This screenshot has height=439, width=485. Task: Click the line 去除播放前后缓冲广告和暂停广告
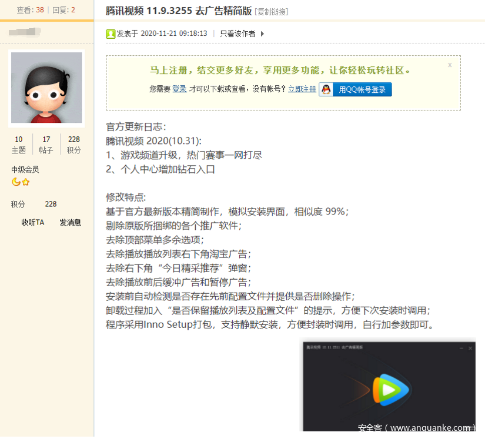pyautogui.click(x=179, y=282)
